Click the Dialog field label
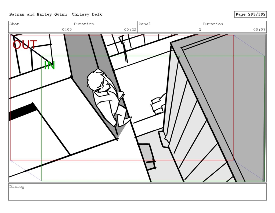The image size is (275, 213). (17, 186)
